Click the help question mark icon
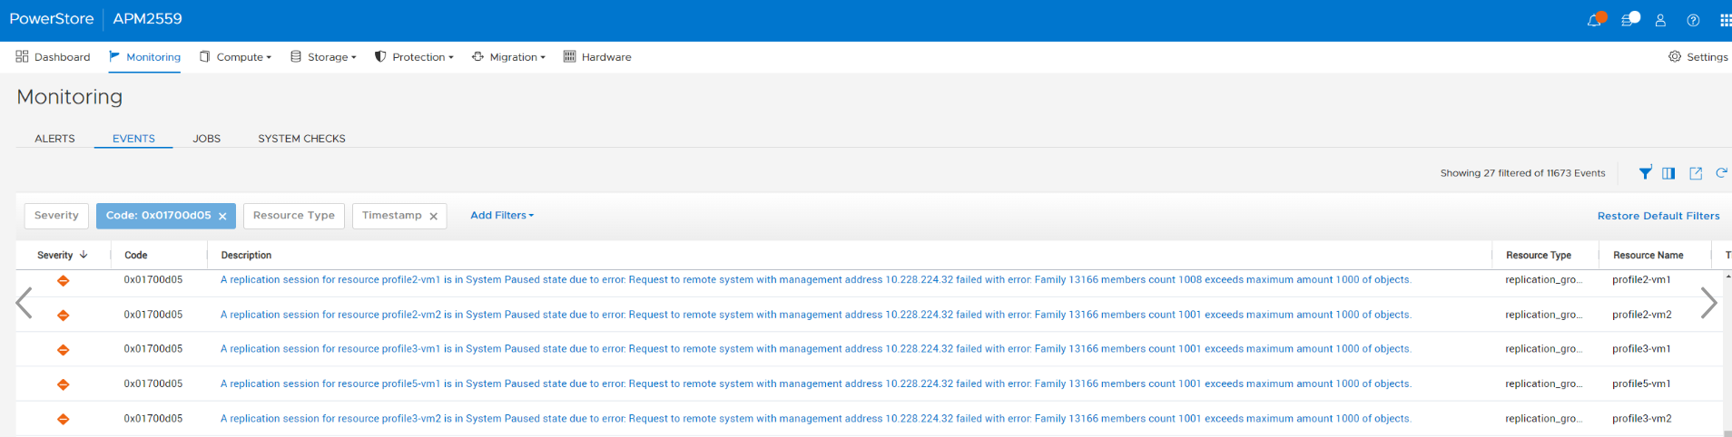Image resolution: width=1732 pixels, height=437 pixels. [x=1693, y=20]
